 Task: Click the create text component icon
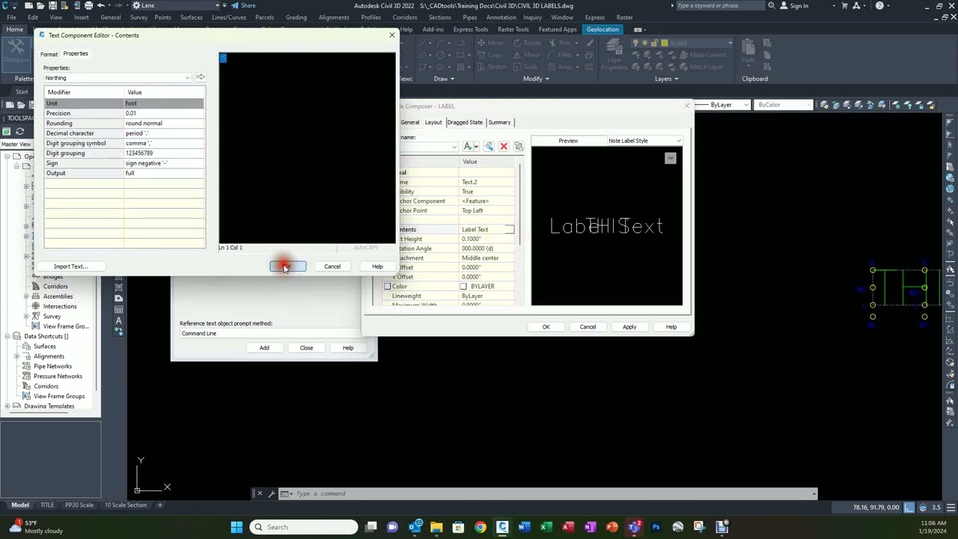pyautogui.click(x=471, y=146)
